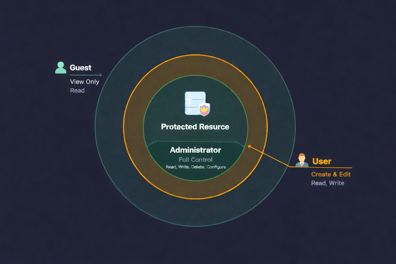Expand the Full Control details

(x=195, y=160)
